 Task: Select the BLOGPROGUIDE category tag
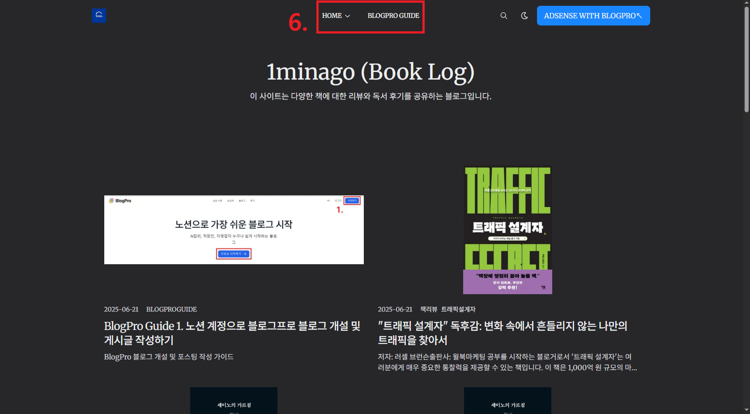pyautogui.click(x=171, y=309)
